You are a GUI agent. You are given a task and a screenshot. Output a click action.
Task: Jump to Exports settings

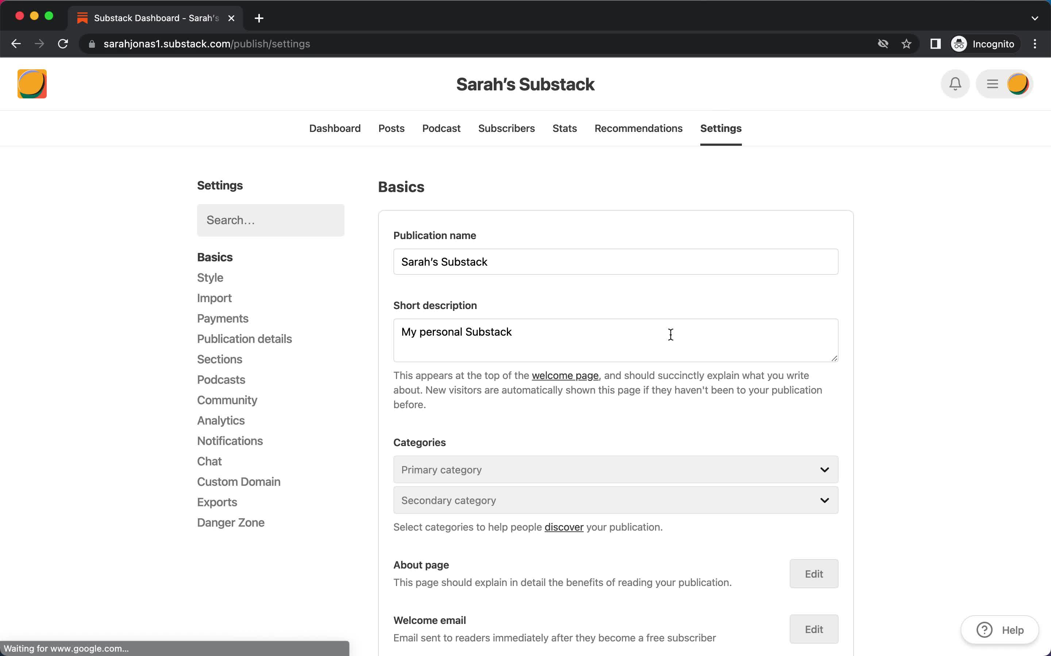click(x=217, y=502)
